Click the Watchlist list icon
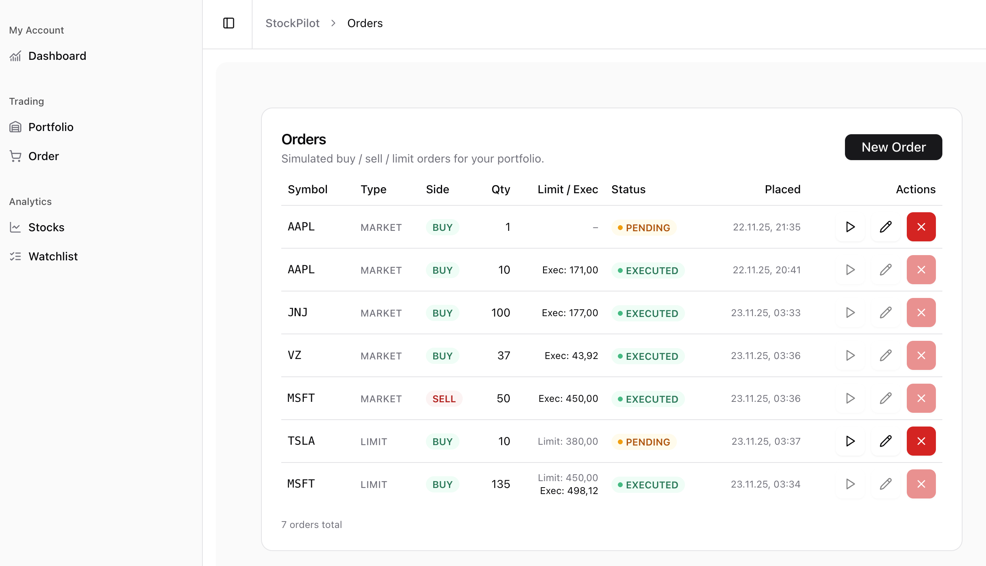 tap(15, 256)
